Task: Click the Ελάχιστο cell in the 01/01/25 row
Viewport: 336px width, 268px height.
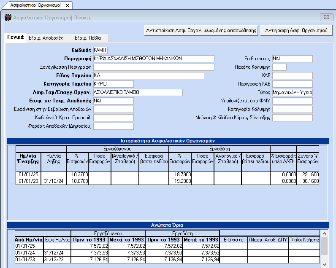Action: coord(233,246)
